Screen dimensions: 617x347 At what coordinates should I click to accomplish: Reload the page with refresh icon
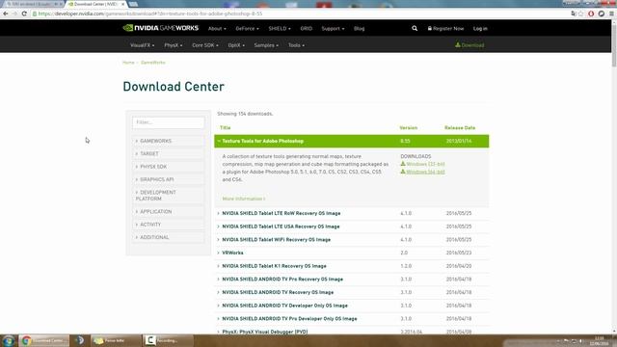pyautogui.click(x=24, y=13)
